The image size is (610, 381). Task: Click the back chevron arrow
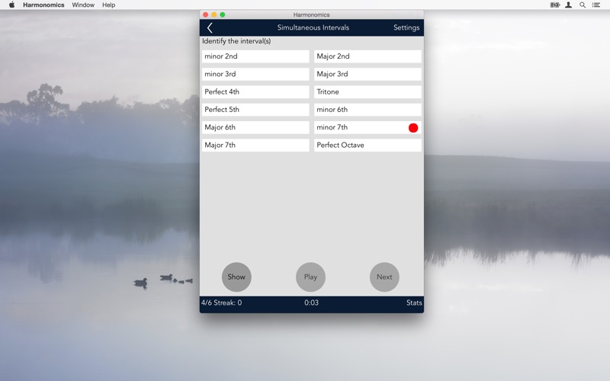point(210,28)
